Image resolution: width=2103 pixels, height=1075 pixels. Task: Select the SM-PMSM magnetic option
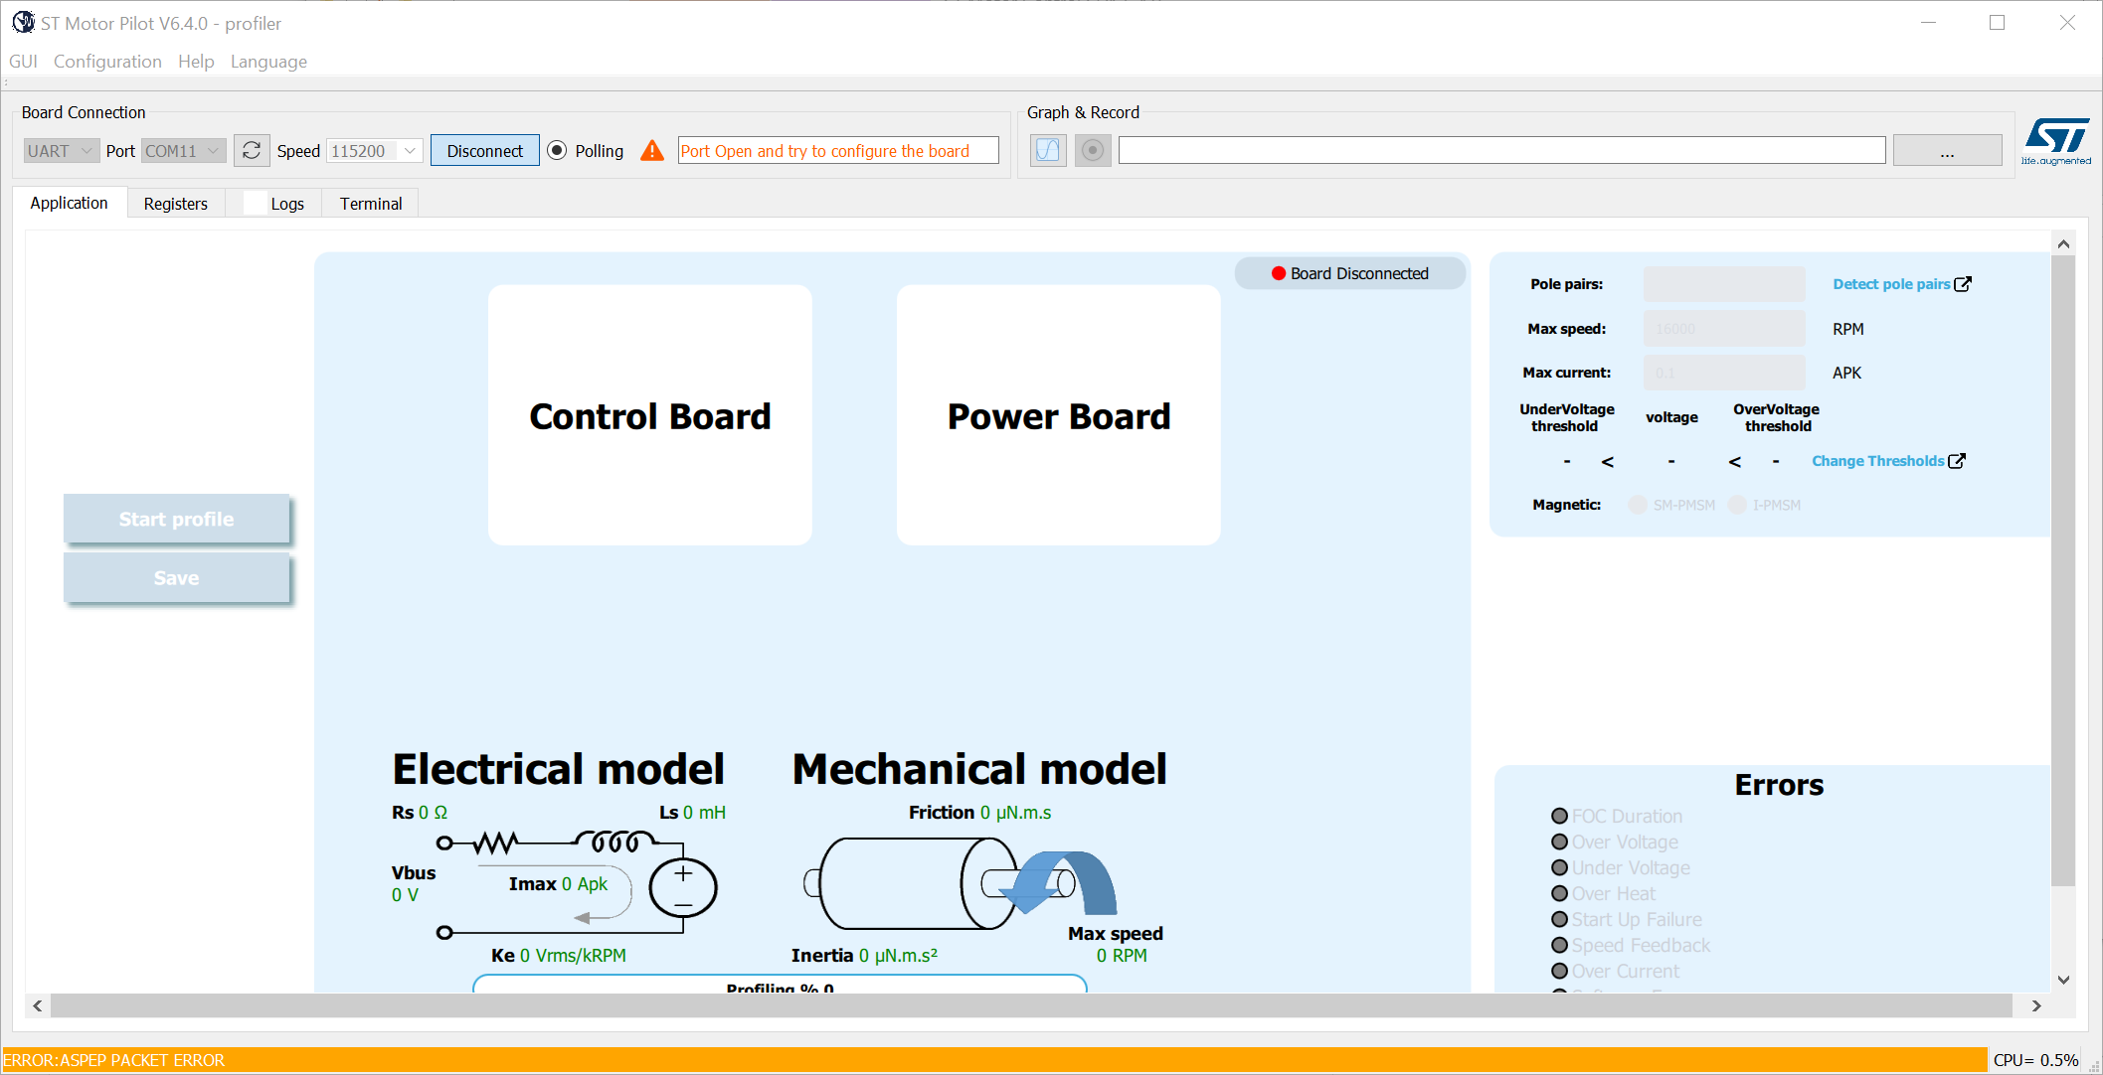pyautogui.click(x=1637, y=505)
